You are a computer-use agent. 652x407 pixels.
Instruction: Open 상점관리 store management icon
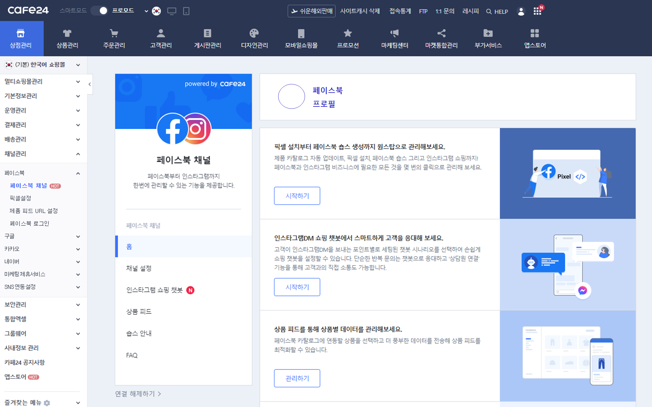pos(21,33)
